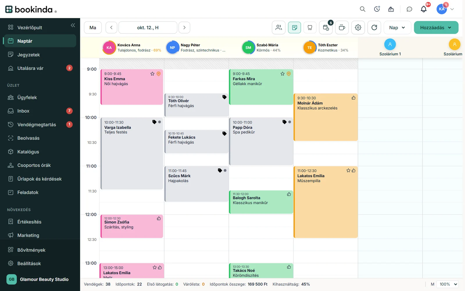Toggle star on Farkas Mira appointment
Viewport: 465px width, 291px height.
[282, 74]
